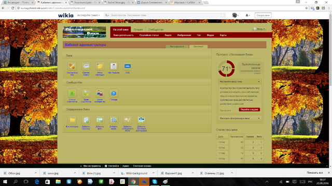This screenshot has width=332, height=186.
Task: Switch to the Расширенный dashboard tab
Action: [x=177, y=47]
